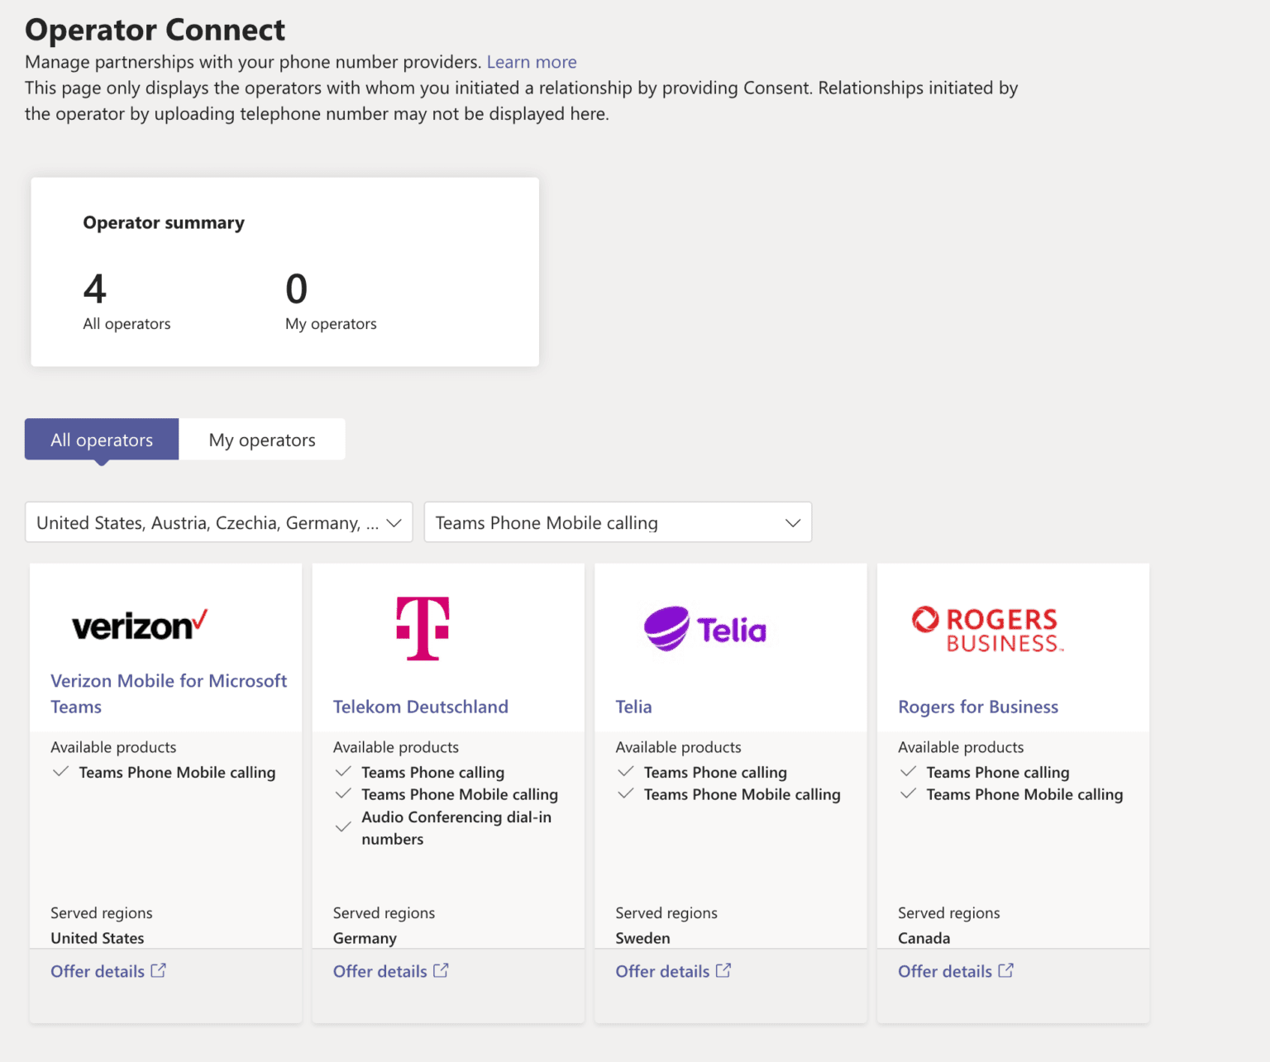Click the Verizon Mobile for Microsoft Teams link
The image size is (1270, 1062).
[169, 693]
